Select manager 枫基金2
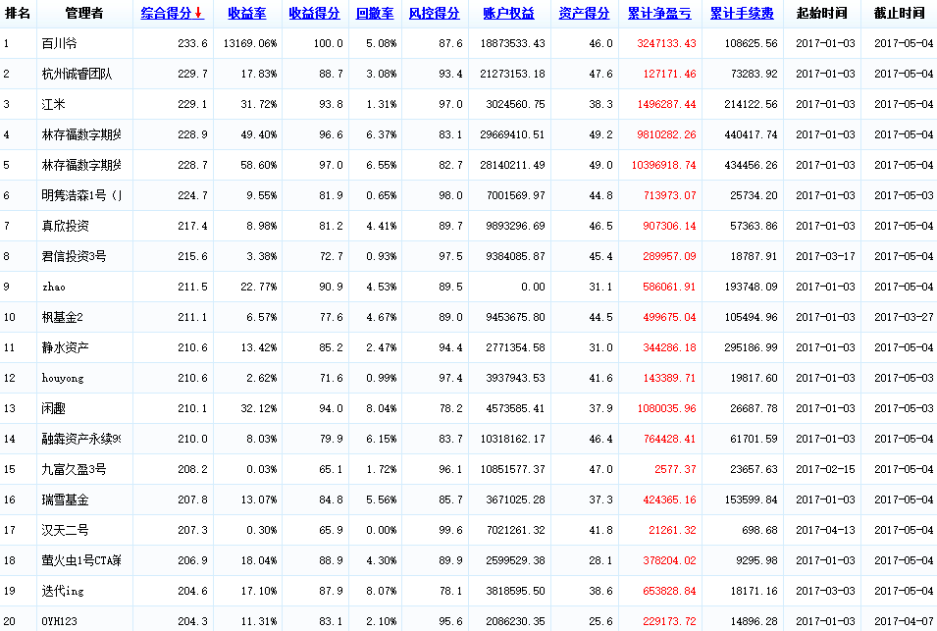The width and height of the screenshot is (937, 631). [62, 317]
